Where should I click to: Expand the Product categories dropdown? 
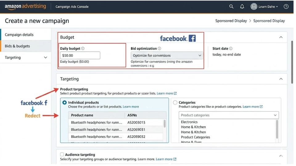[x=229, y=115]
